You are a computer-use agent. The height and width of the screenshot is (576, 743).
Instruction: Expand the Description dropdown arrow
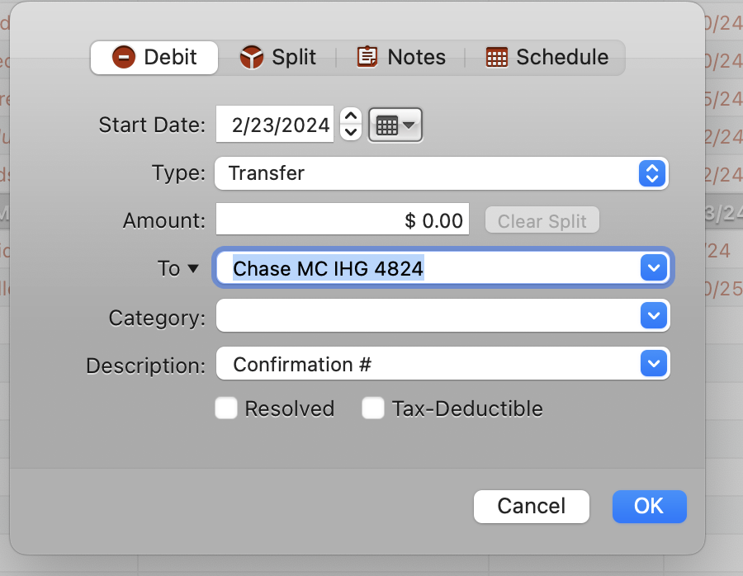tap(654, 363)
